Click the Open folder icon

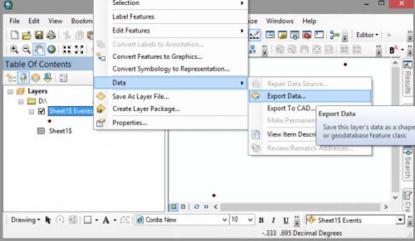pos(27,35)
